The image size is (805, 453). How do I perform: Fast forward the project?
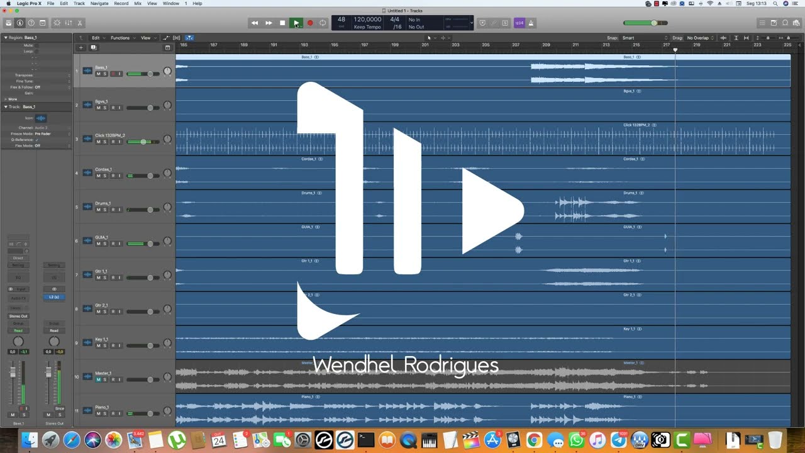pos(269,23)
